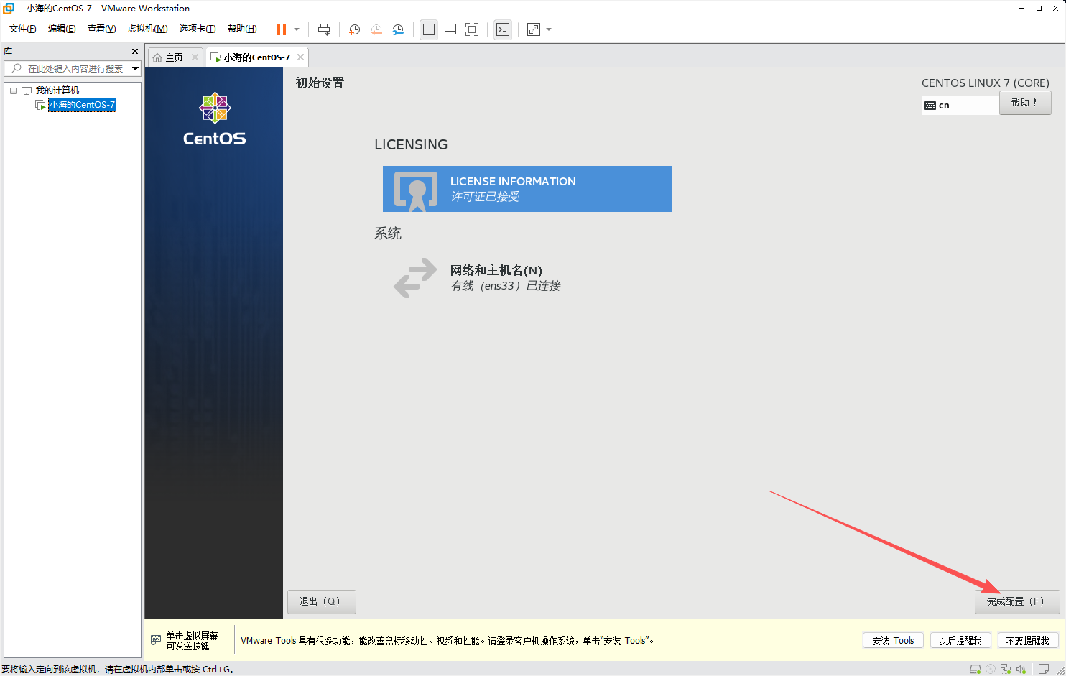Revert the virtual machine to previous snapshot
The width and height of the screenshot is (1066, 676).
click(x=376, y=29)
